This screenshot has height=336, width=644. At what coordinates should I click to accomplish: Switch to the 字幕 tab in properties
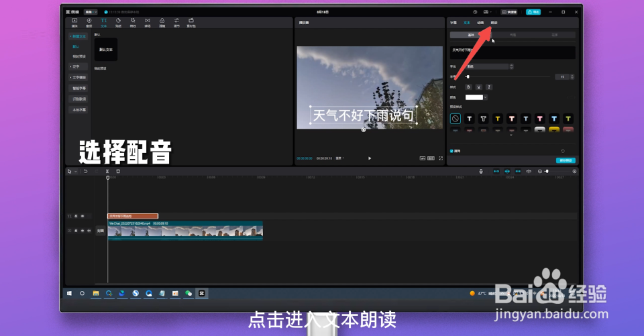coord(453,23)
